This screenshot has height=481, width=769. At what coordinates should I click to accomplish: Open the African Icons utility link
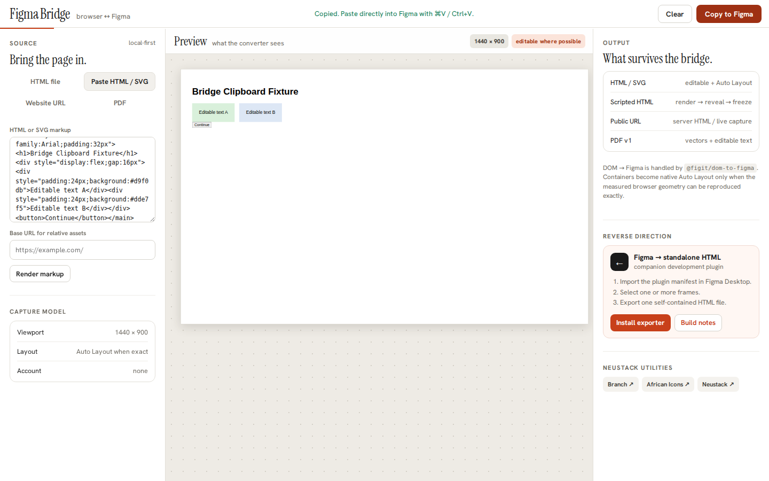point(668,384)
